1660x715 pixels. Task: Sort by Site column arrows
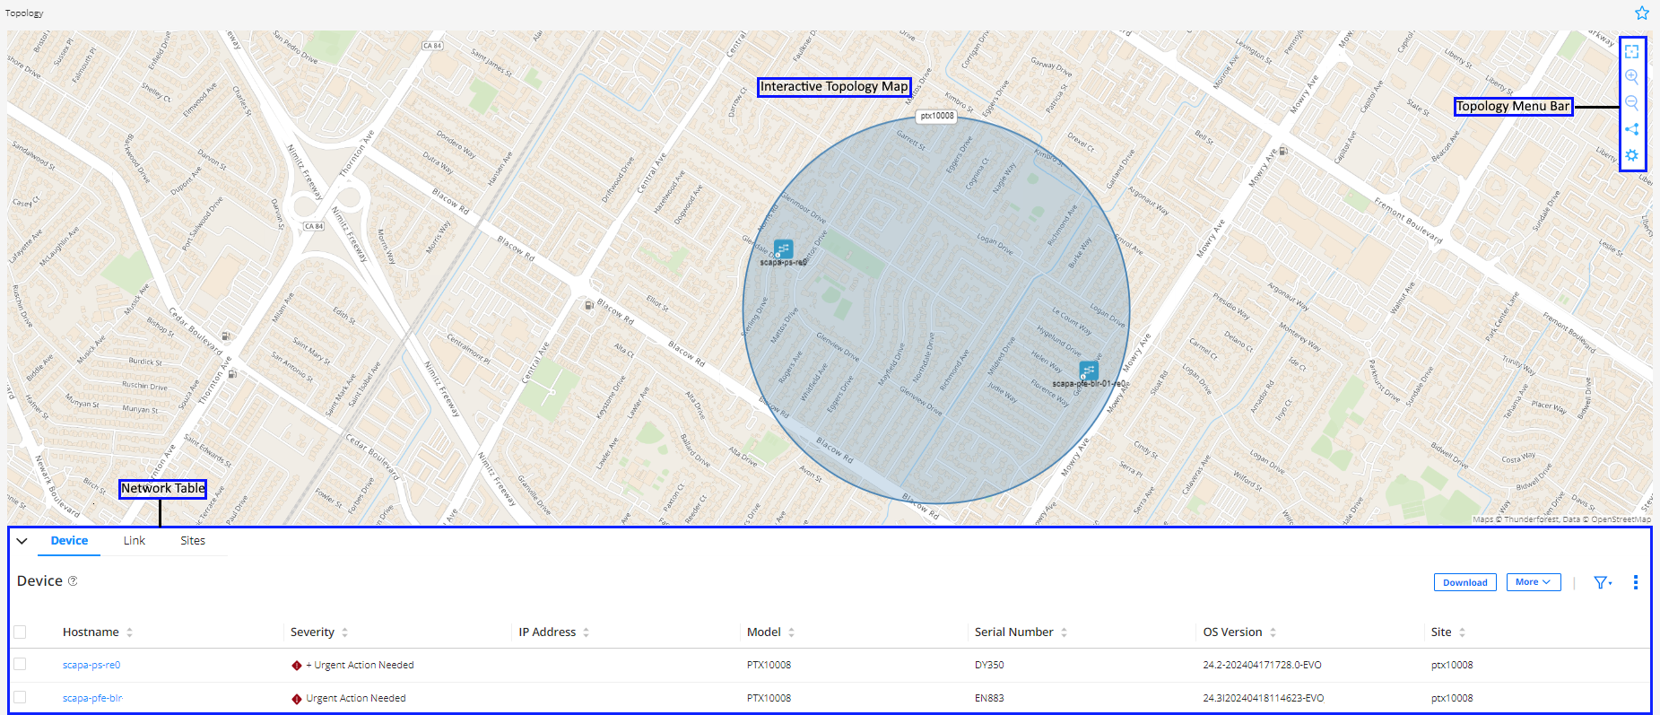pos(1462,632)
